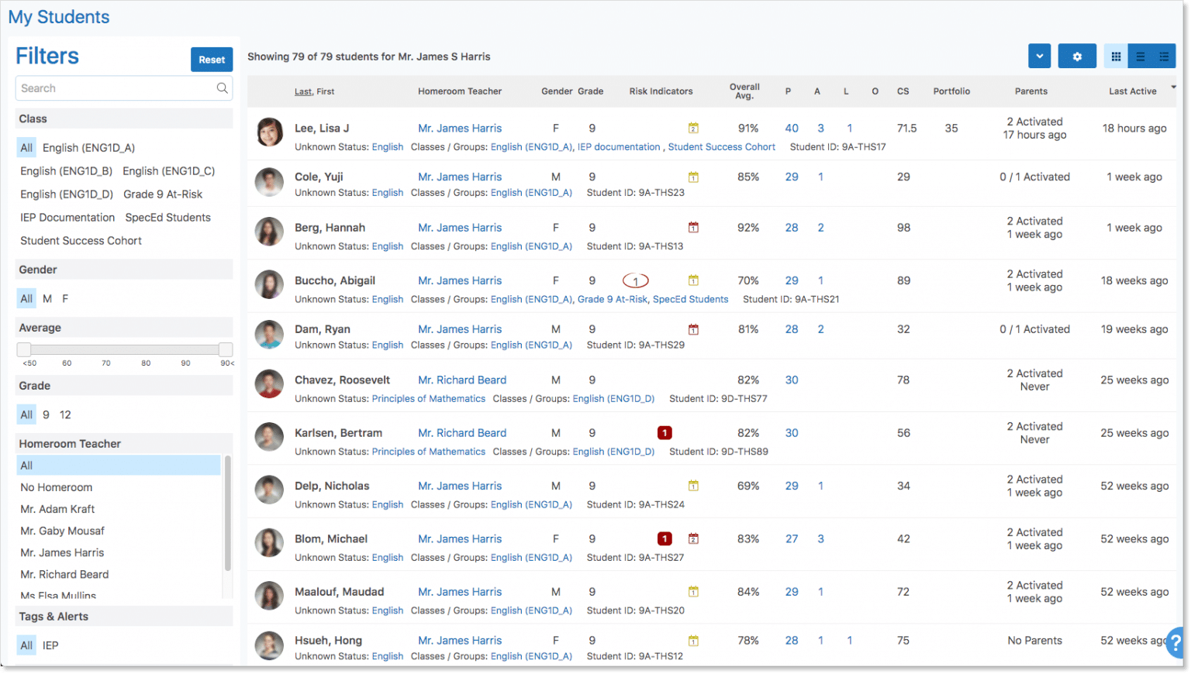Switch to grid view layout
Viewport: 1191px width, 674px height.
[1116, 57]
